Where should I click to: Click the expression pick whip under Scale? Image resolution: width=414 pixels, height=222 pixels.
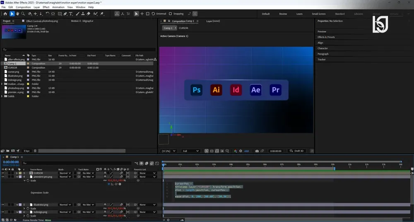tap(116, 184)
